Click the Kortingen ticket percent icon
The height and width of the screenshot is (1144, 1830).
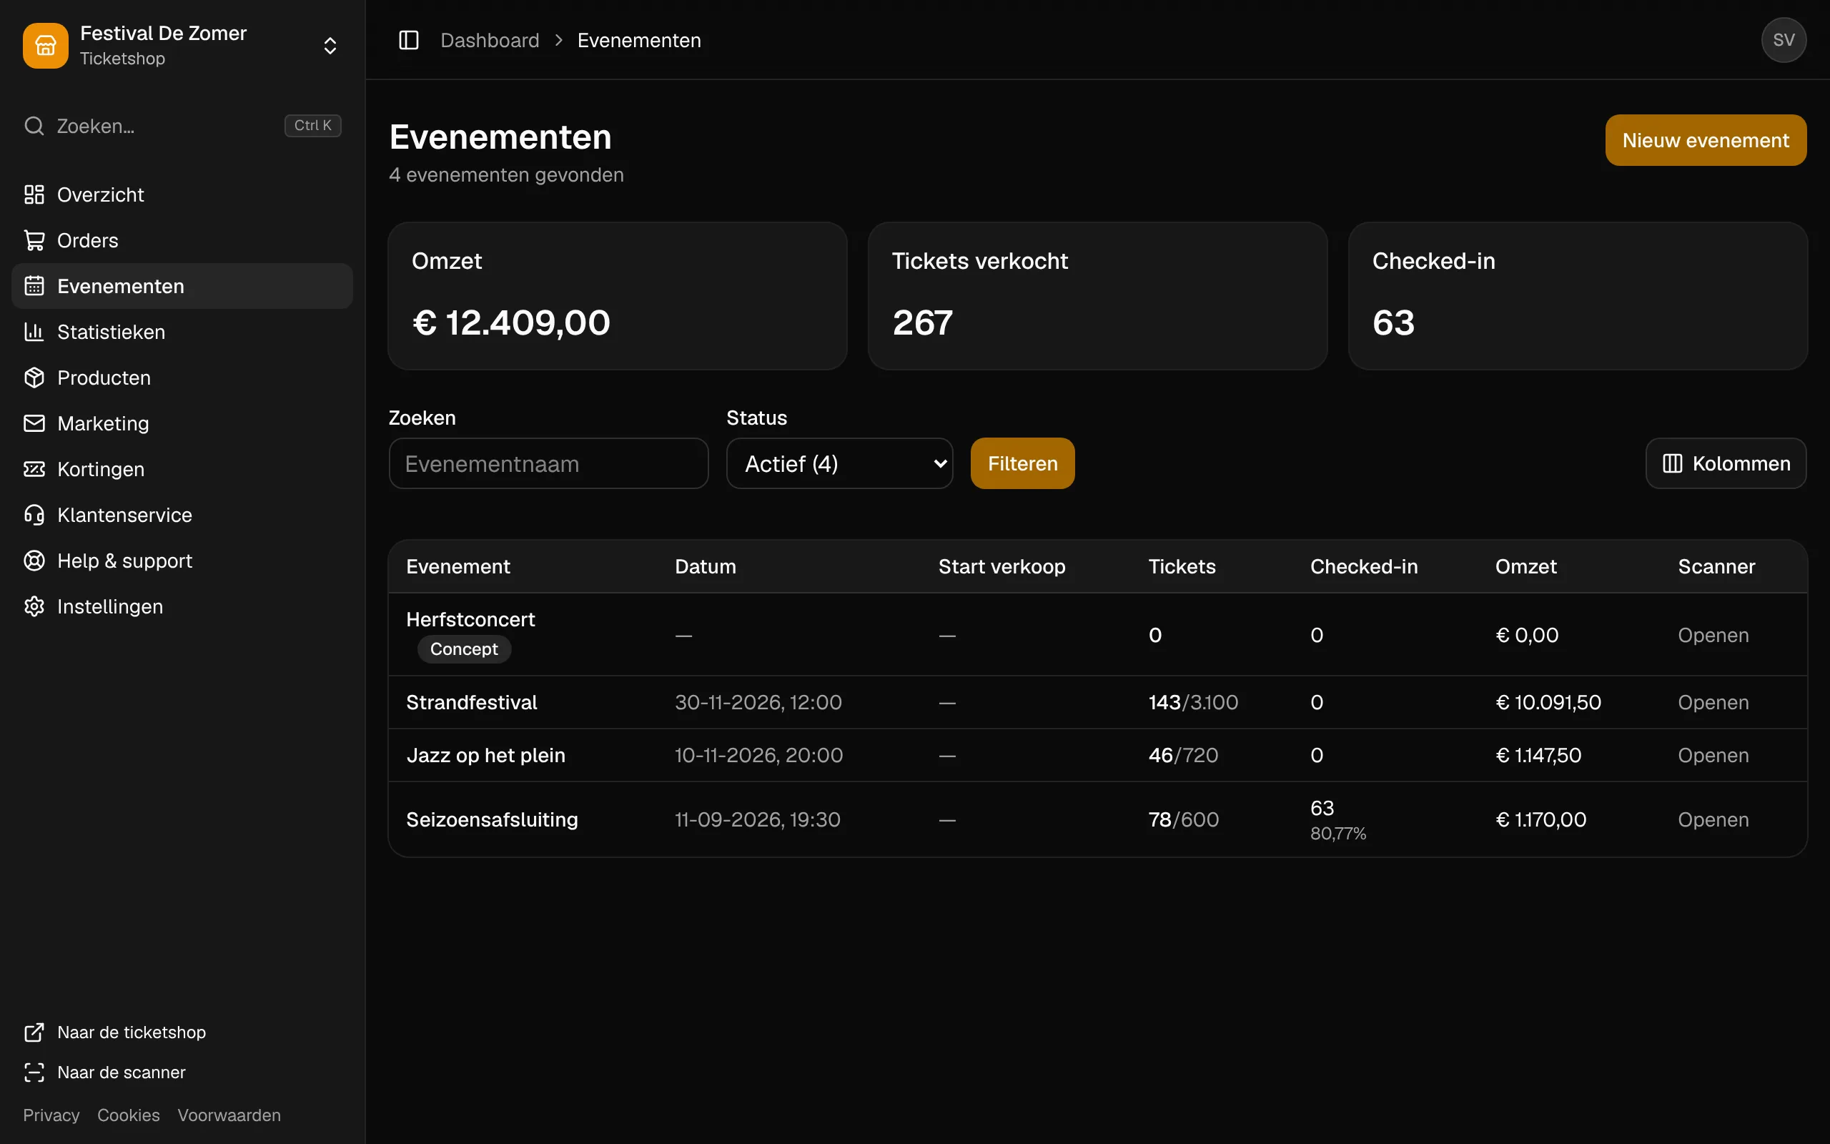(34, 469)
